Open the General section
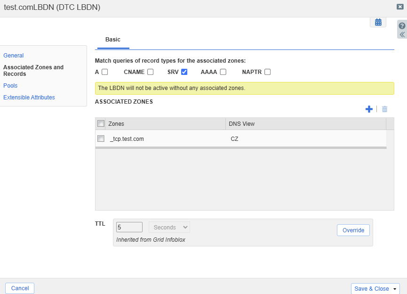The image size is (407, 294). coord(14,56)
